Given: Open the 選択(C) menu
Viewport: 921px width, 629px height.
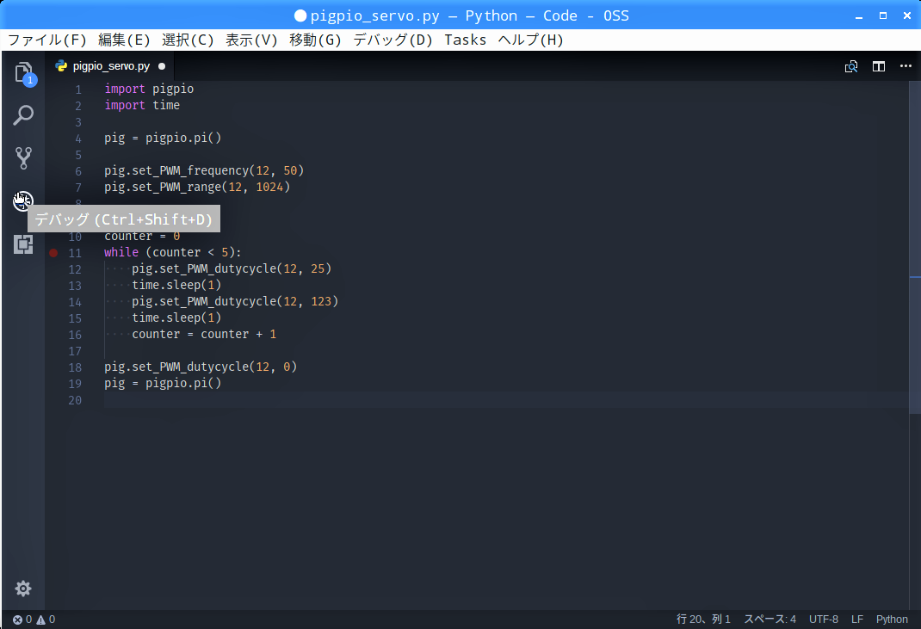Looking at the screenshot, I should point(188,40).
